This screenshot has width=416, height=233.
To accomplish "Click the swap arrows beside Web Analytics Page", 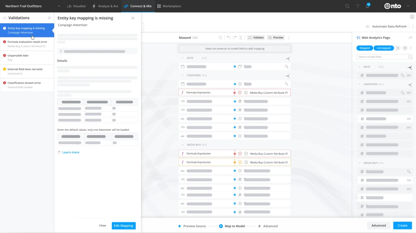I will click(410, 38).
